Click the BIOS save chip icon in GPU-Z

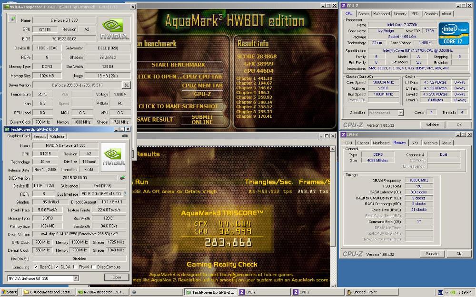point(122,178)
